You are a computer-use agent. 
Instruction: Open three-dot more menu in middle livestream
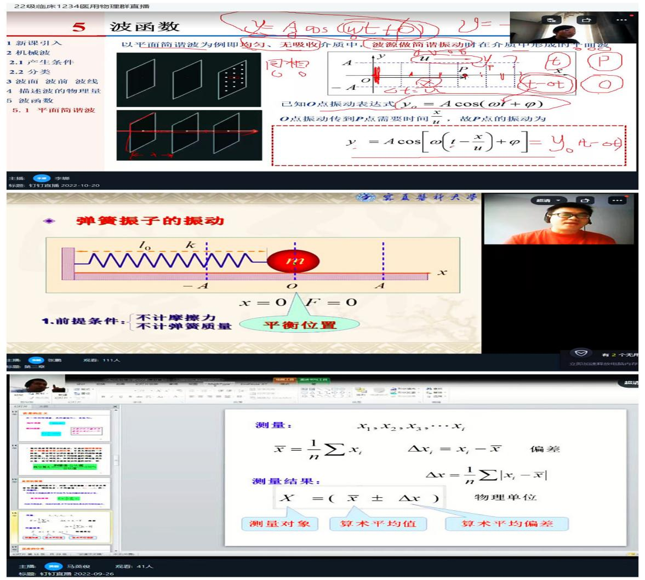[618, 200]
